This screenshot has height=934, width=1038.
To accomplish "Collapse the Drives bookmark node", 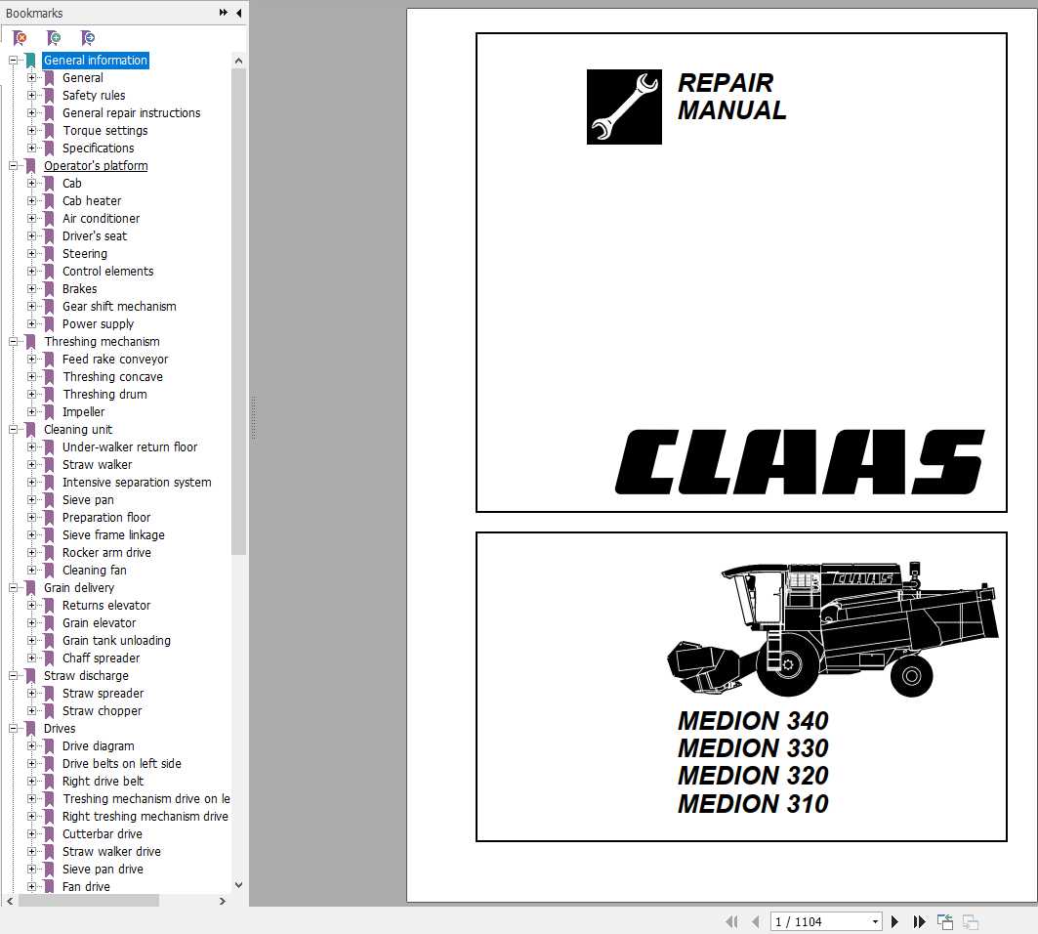I will pyautogui.click(x=13, y=728).
